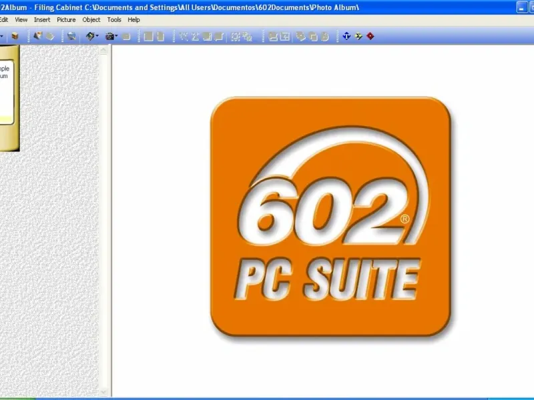Image resolution: width=534 pixels, height=400 pixels.
Task: Click the yellow double-arrow toolbar icon
Action: point(358,36)
